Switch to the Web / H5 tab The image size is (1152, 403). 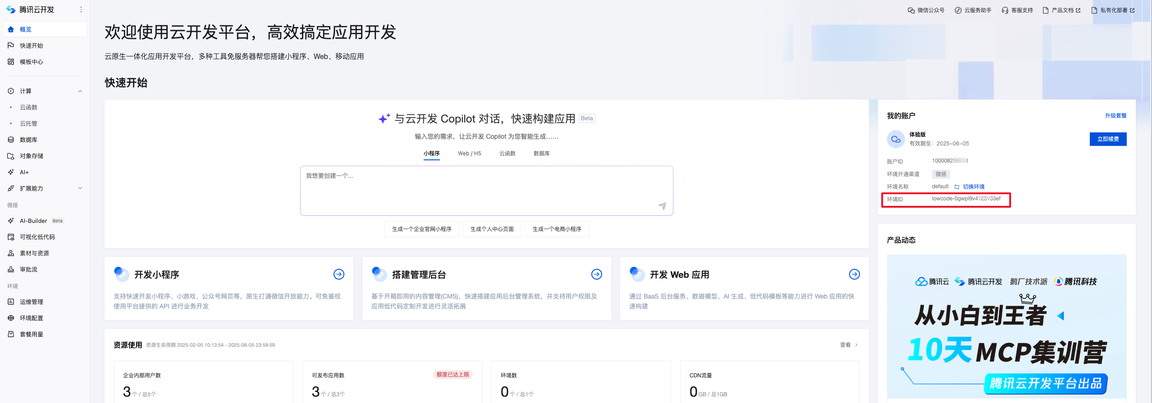click(470, 154)
